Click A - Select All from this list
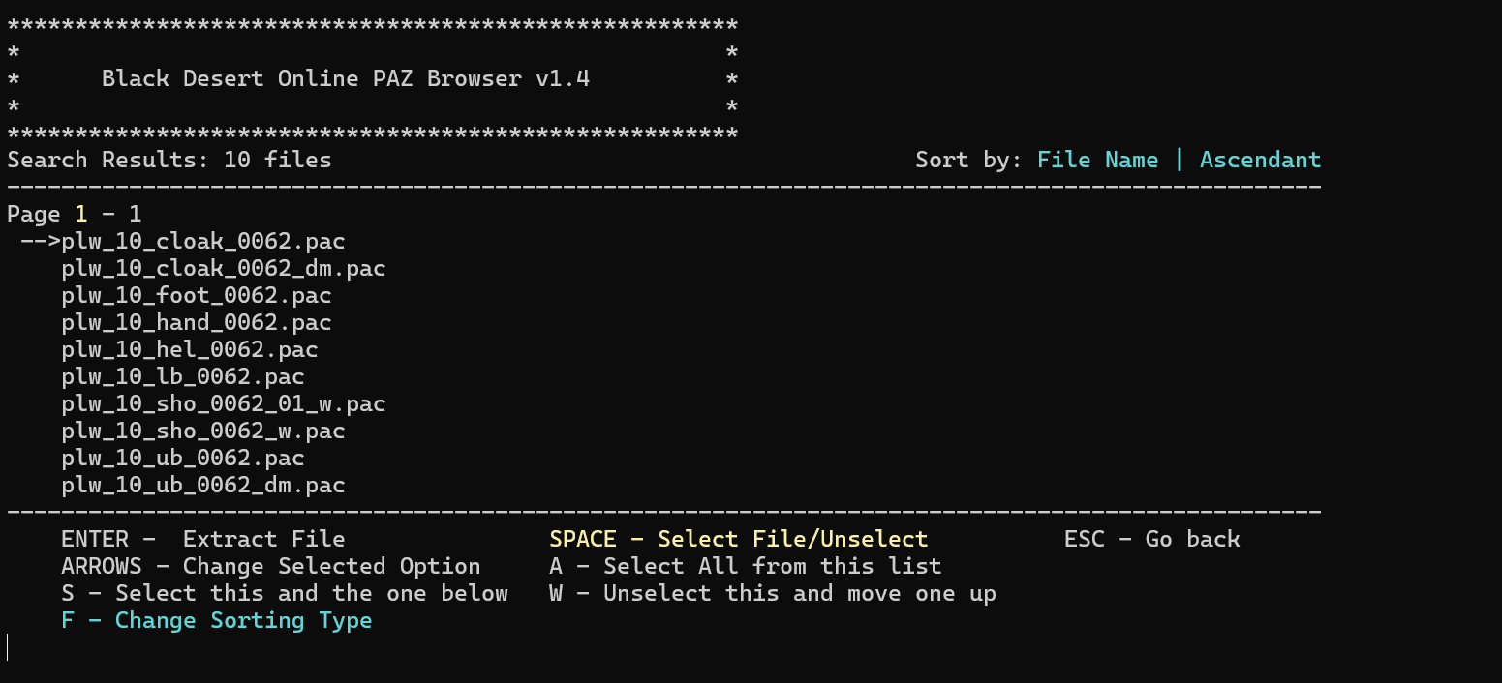 (745, 566)
